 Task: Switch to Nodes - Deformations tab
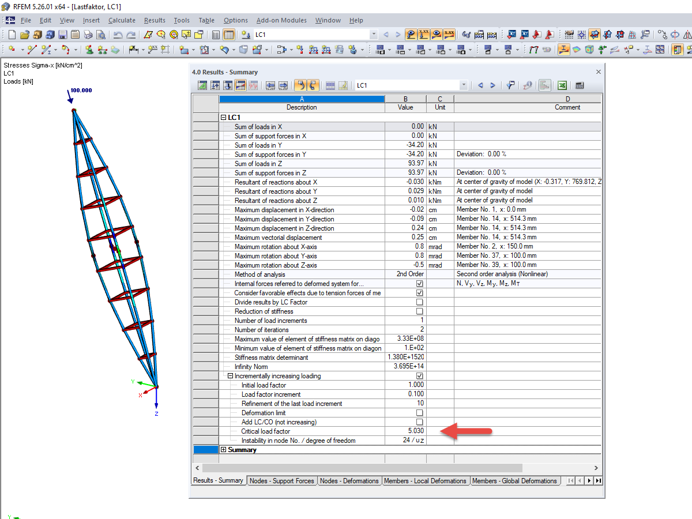pos(349,481)
